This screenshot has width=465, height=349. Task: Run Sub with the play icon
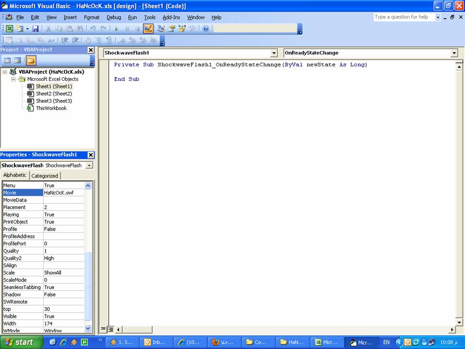pyautogui.click(x=116, y=29)
